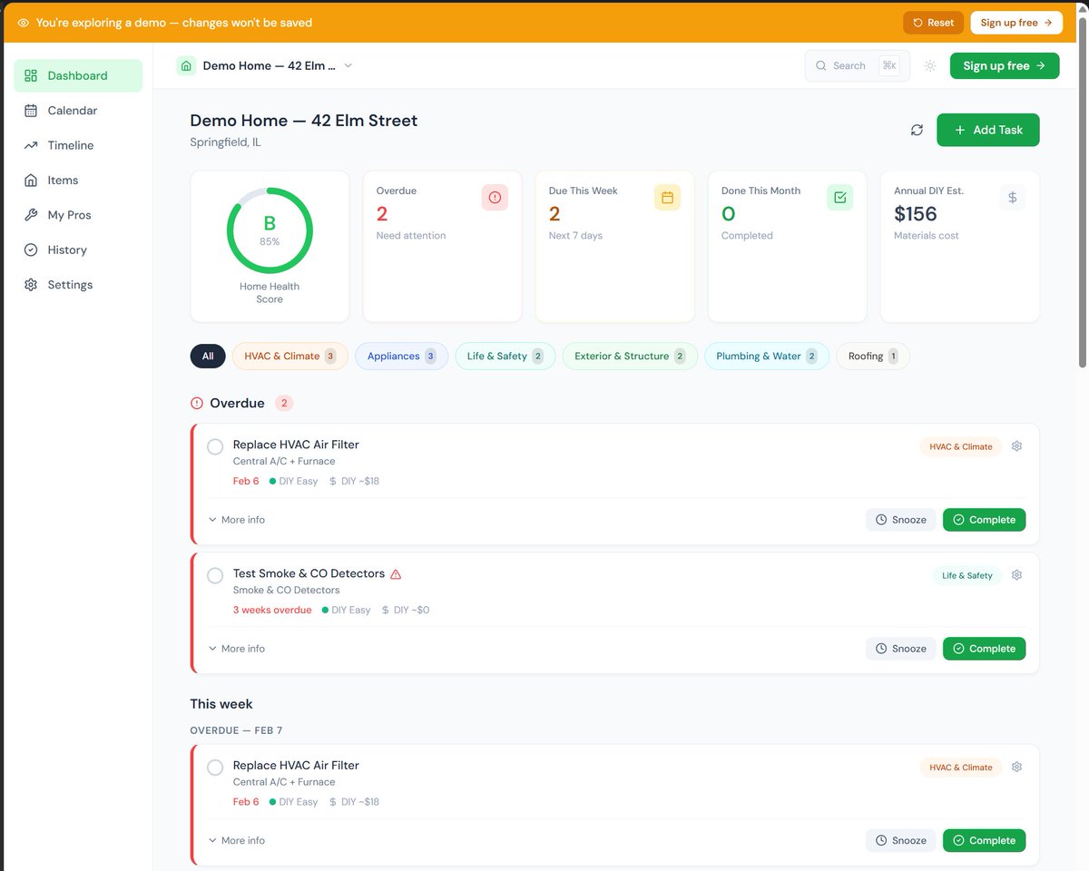1089x871 pixels.
Task: Check circle for first Replace HVAC Air Filter
Action: point(215,446)
